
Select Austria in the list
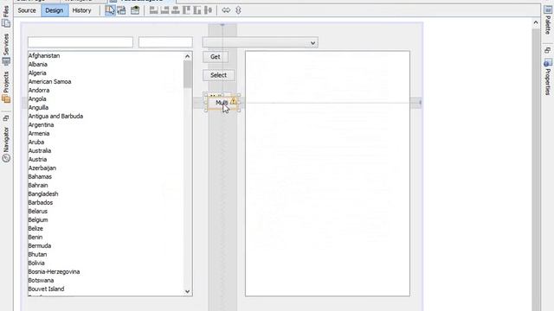pyautogui.click(x=37, y=159)
